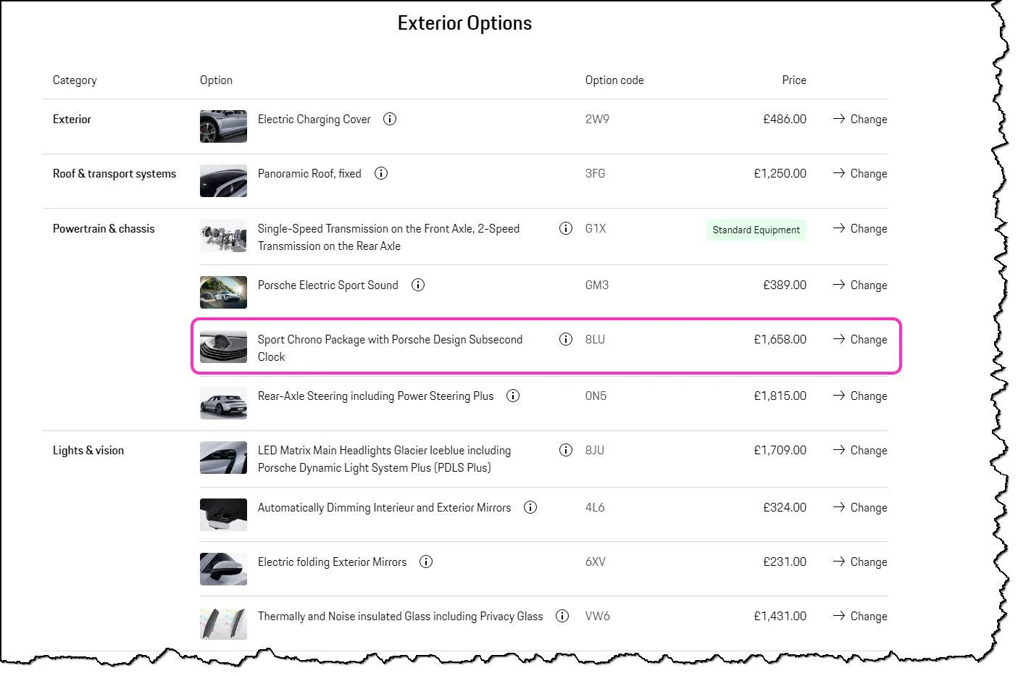Select option code 8LU
The image size is (1018, 676).
pyautogui.click(x=595, y=339)
